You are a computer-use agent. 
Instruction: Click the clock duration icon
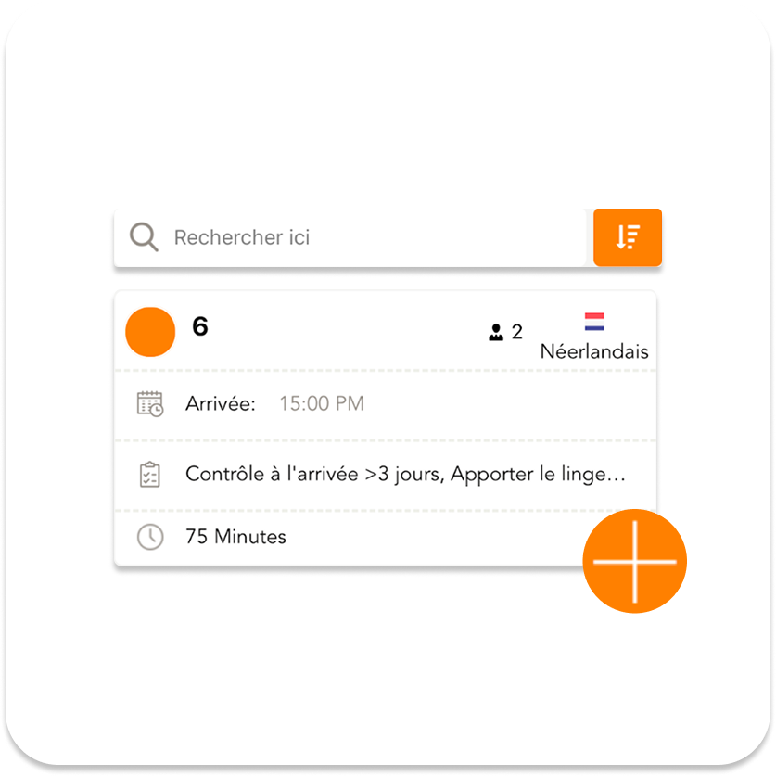tap(150, 537)
